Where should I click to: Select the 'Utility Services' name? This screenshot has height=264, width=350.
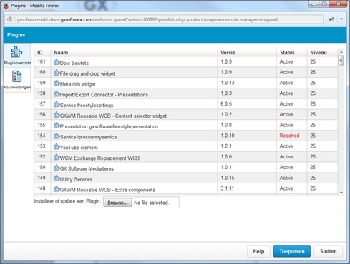(76, 179)
